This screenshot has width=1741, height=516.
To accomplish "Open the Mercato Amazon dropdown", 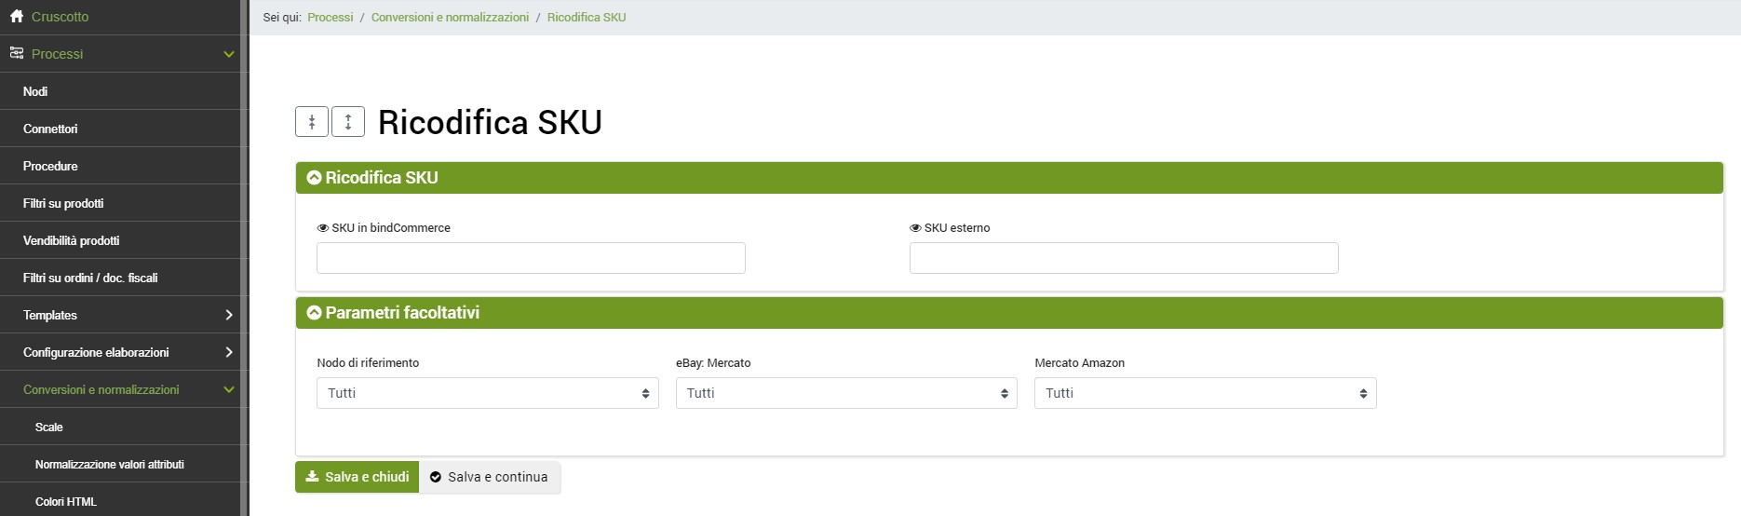I will (1205, 393).
